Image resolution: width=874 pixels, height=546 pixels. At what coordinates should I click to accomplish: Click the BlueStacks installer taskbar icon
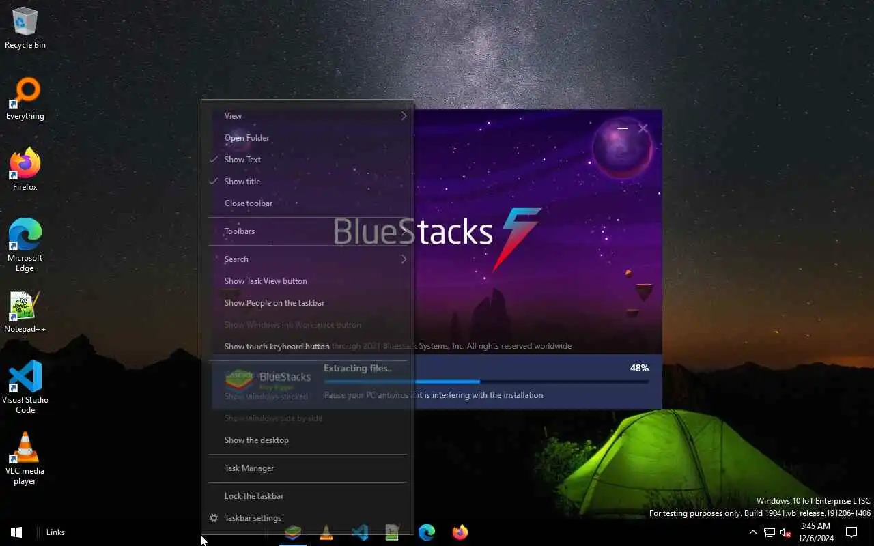pos(293,532)
